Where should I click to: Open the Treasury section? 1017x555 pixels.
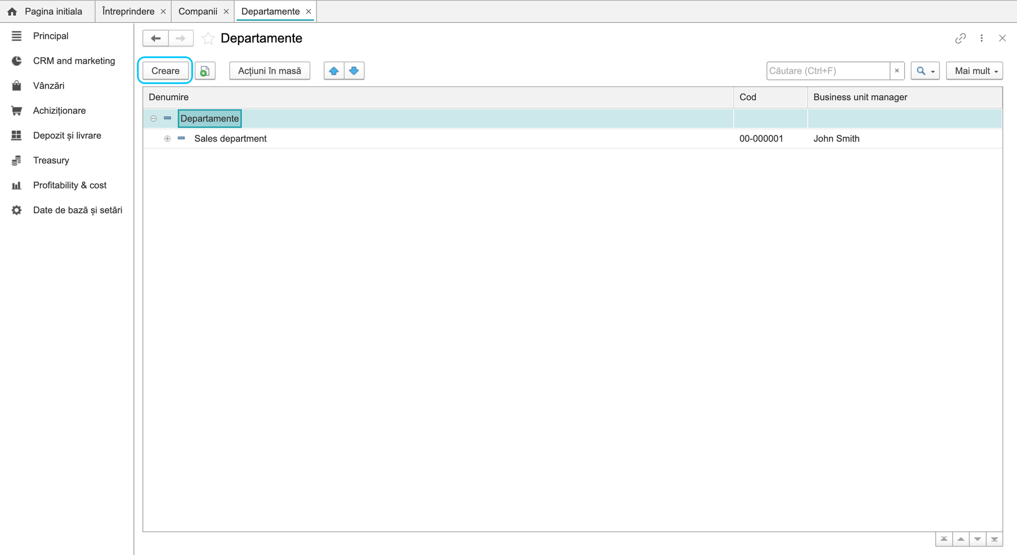pyautogui.click(x=51, y=160)
